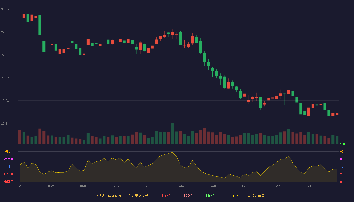Viewport: 354px width, 202px height.
Task: Click the 龙吟信号 triangle legend icon
Action: click(x=249, y=196)
